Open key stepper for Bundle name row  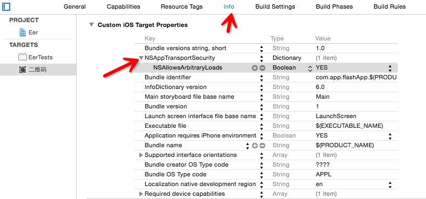(247, 146)
